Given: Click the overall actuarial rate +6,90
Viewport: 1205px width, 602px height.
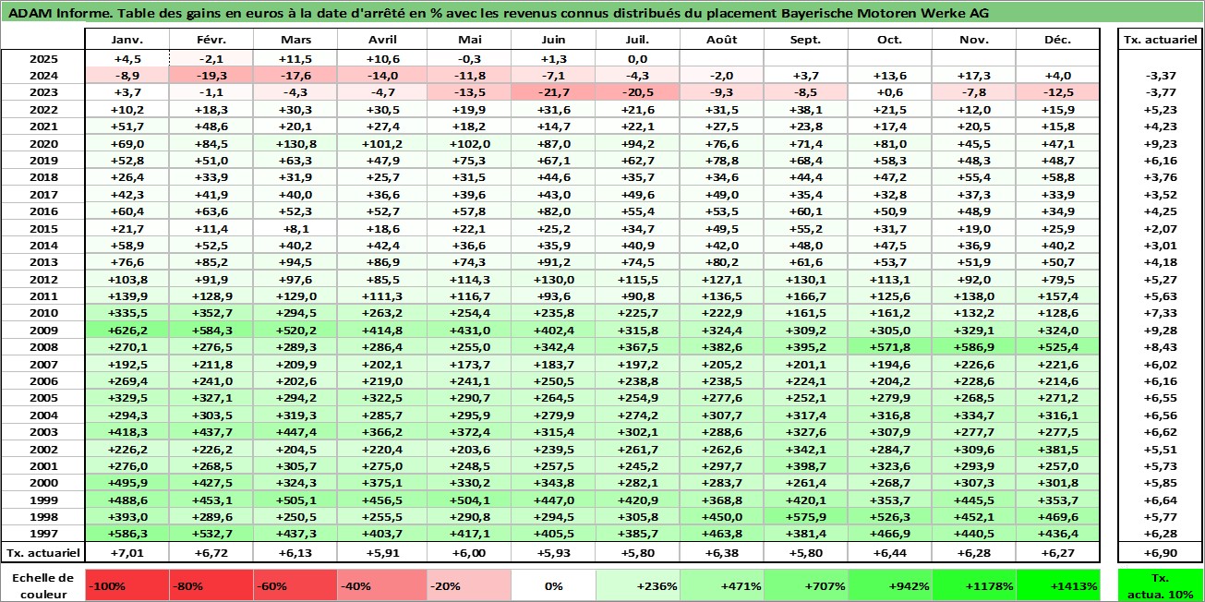Looking at the screenshot, I should click(1158, 552).
